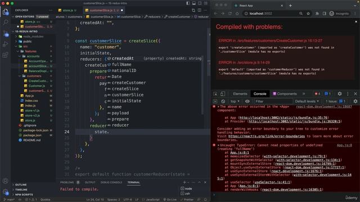The height and width of the screenshot is (202, 360).
Task: Bookmark this page with the star icon
Action: pyautogui.click(x=308, y=13)
